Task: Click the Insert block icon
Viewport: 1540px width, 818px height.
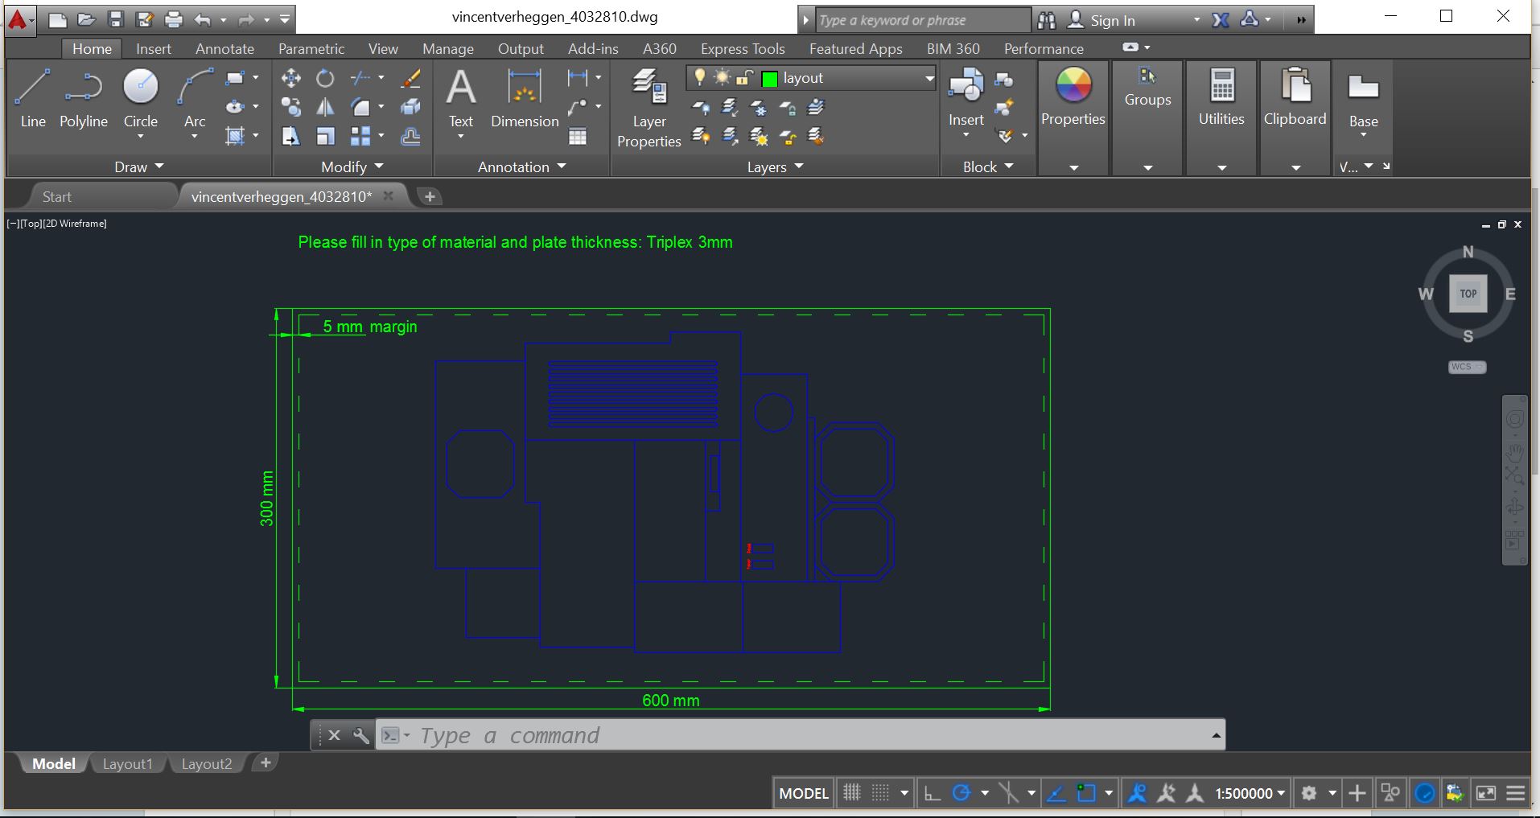Action: (966, 98)
